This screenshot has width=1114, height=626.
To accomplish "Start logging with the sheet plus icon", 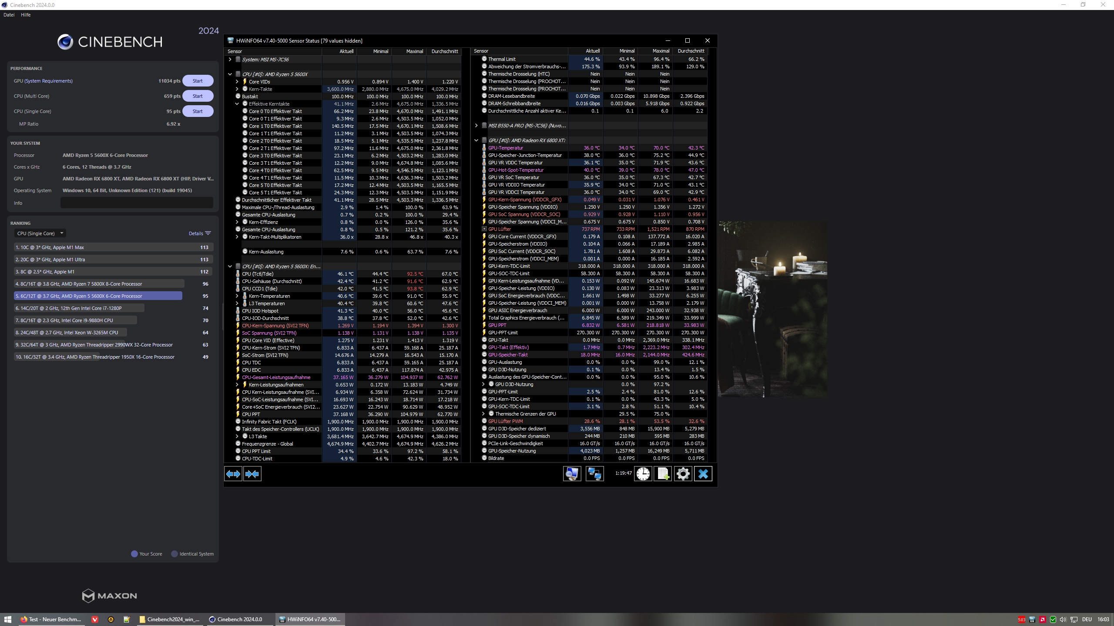I will pos(663,474).
